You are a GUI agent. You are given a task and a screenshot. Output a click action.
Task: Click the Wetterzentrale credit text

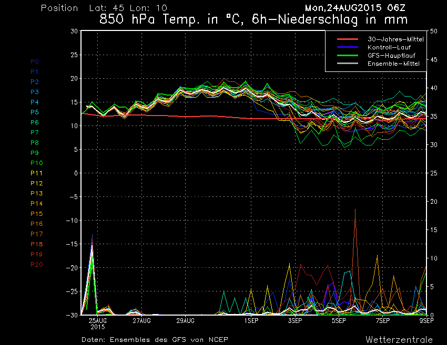(399, 340)
